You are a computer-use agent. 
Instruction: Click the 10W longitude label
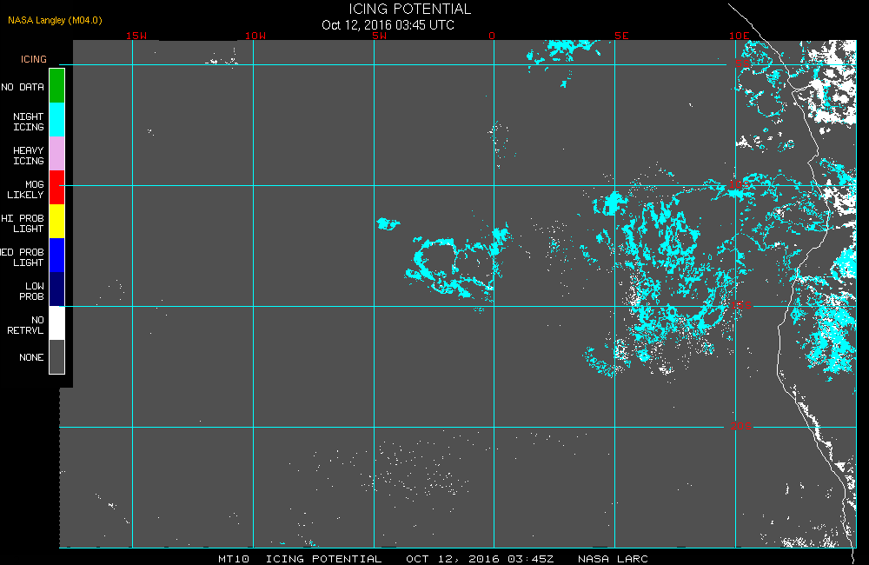click(x=255, y=36)
